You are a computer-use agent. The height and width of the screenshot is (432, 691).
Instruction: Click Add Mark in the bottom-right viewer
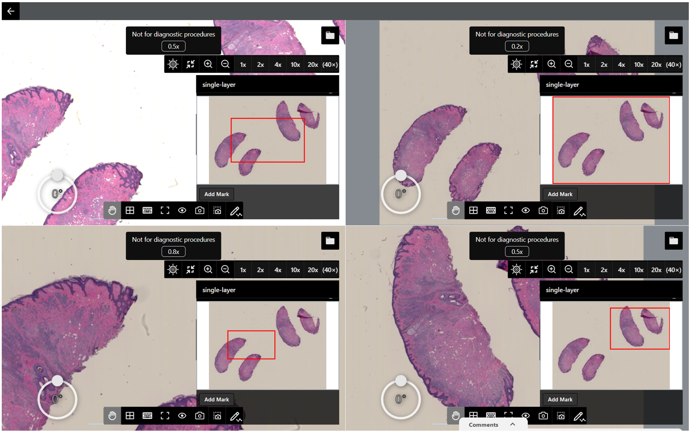click(560, 399)
